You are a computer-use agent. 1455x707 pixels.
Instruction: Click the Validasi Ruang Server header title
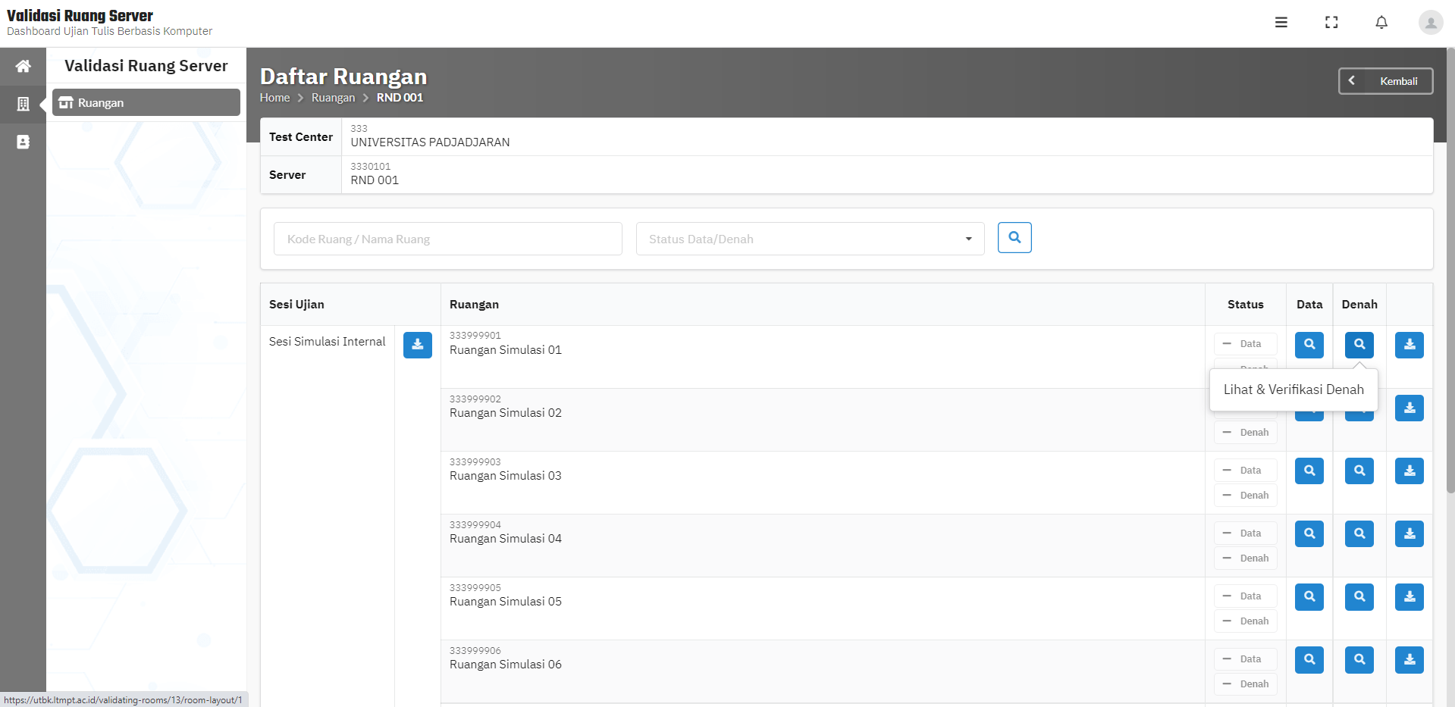(x=80, y=15)
